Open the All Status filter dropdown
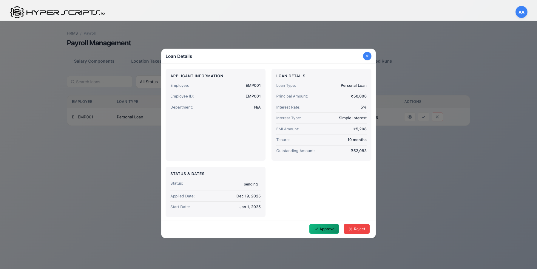The height and width of the screenshot is (269, 537). (149, 81)
